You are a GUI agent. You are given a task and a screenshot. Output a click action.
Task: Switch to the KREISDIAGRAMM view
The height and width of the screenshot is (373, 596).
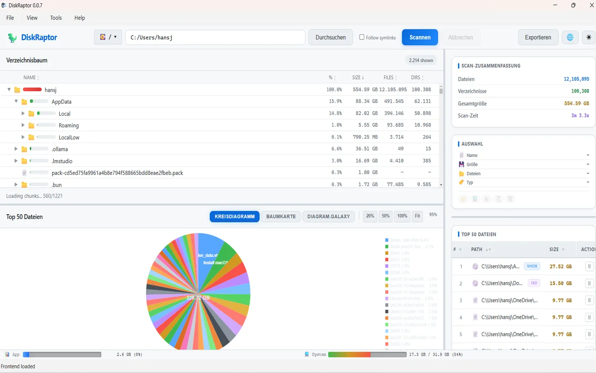(x=235, y=217)
